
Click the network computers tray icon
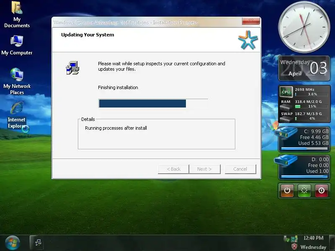(294, 238)
